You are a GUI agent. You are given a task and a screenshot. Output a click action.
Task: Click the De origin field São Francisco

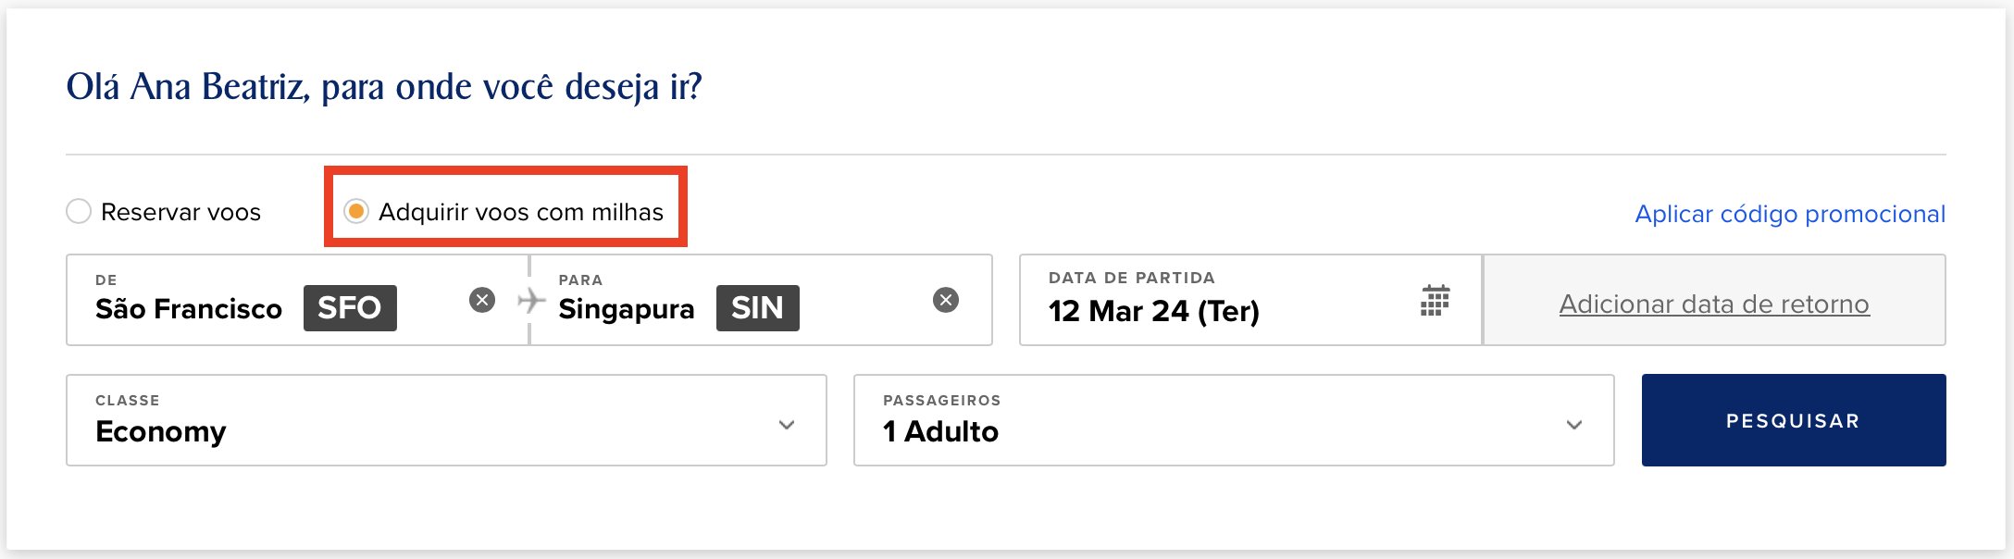pos(297,300)
